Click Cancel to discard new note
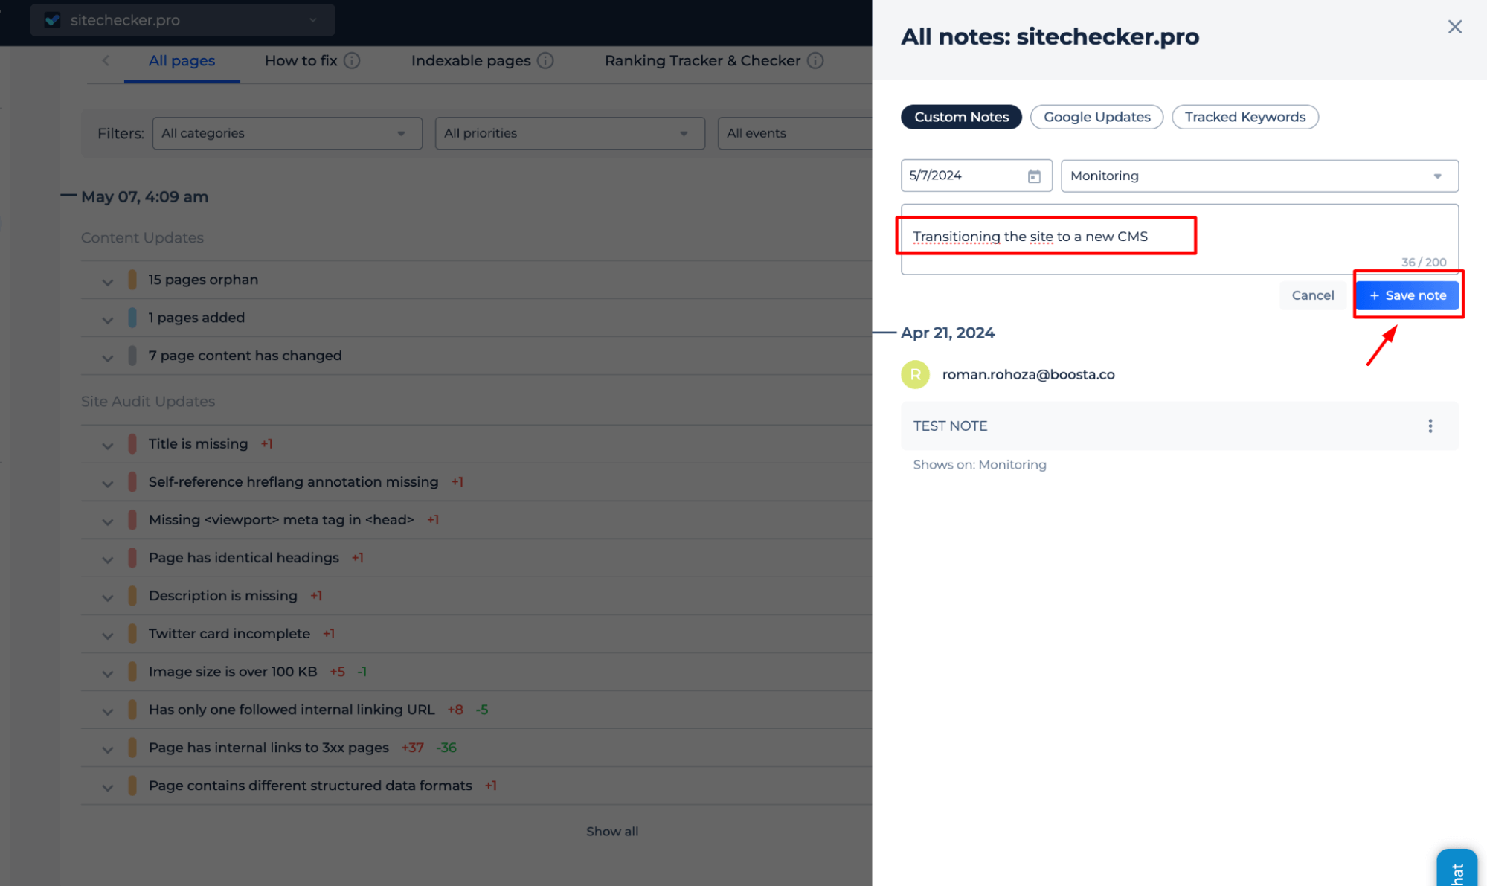This screenshot has height=886, width=1487. 1314,295
